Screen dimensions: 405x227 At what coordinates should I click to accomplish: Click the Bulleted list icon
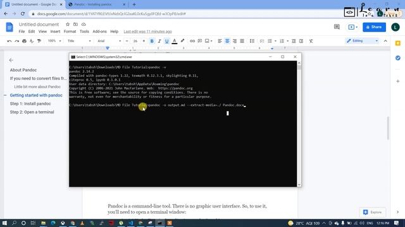(x=270, y=41)
